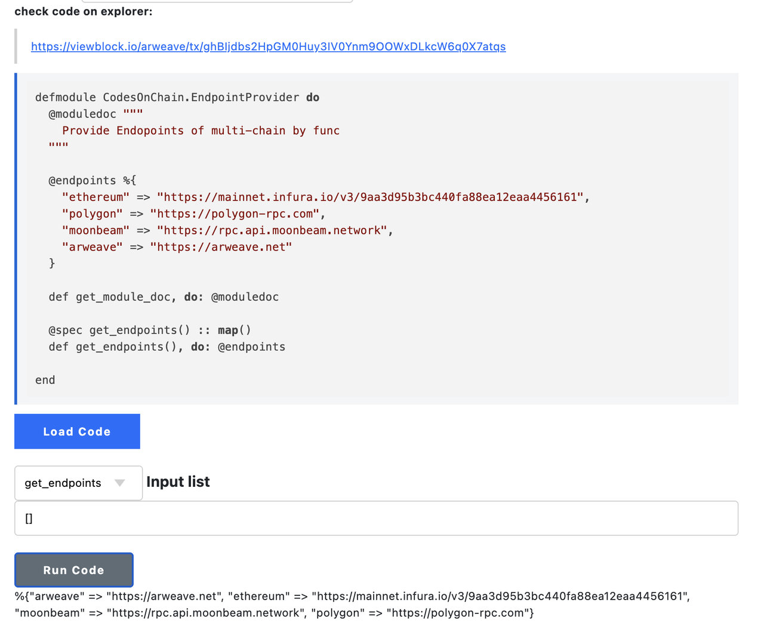Viewport: 764px width, 630px height.
Task: Click the @endpoints %{ line
Action: pyautogui.click(x=93, y=180)
